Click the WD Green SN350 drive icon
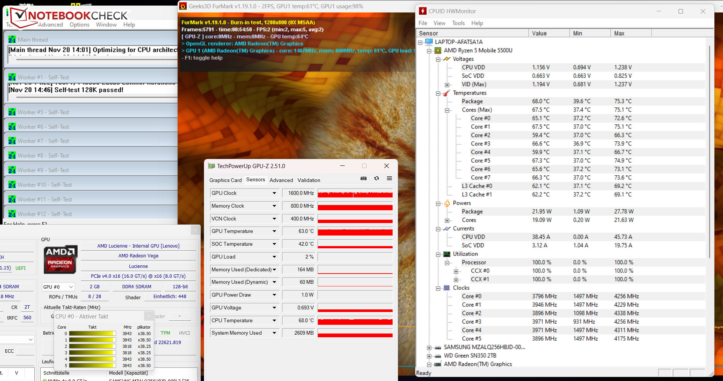 tap(438, 356)
